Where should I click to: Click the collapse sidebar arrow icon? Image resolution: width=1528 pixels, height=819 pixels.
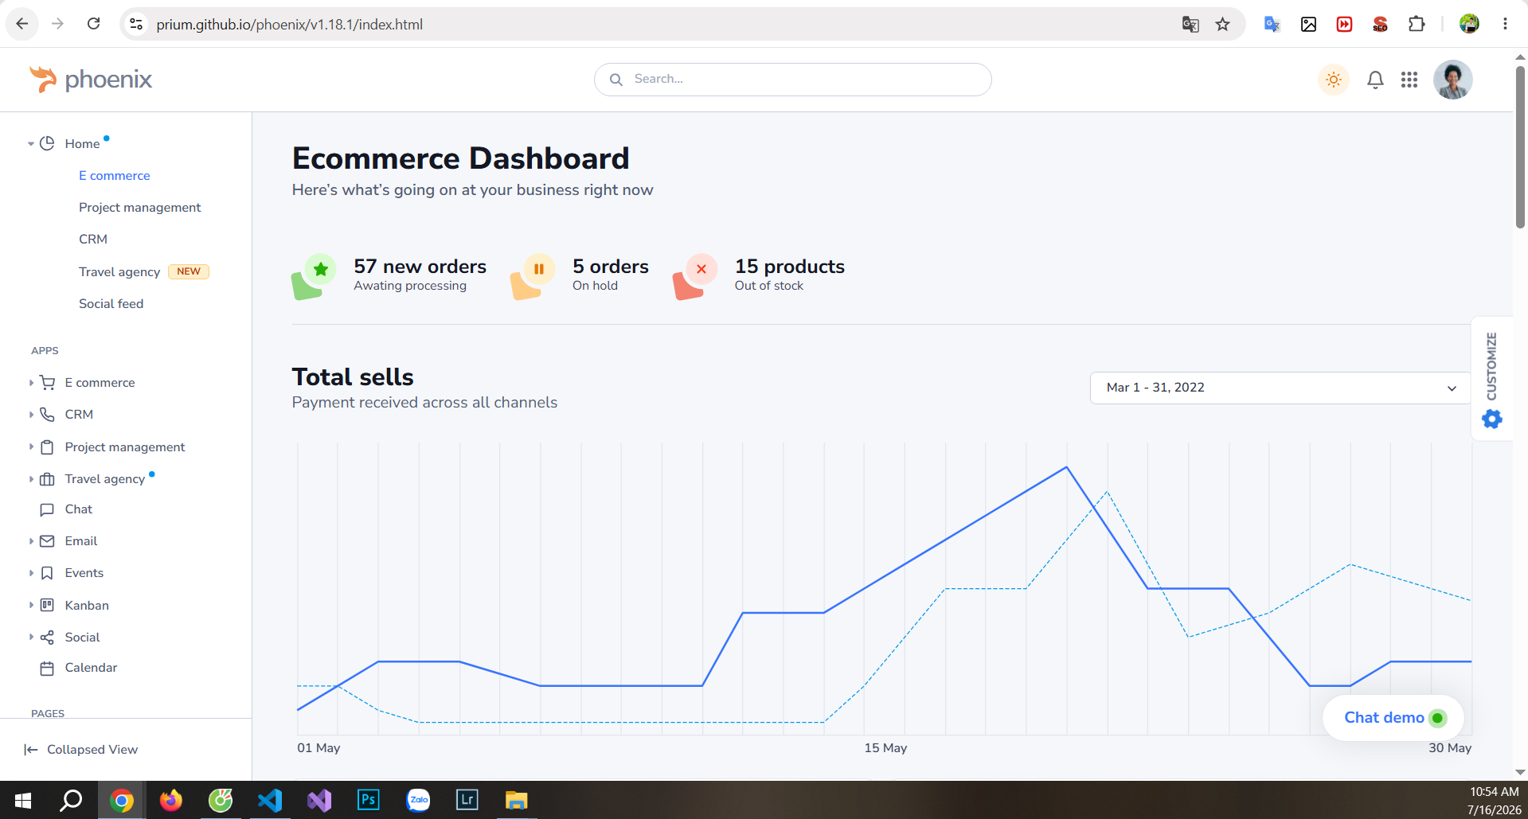[31, 750]
